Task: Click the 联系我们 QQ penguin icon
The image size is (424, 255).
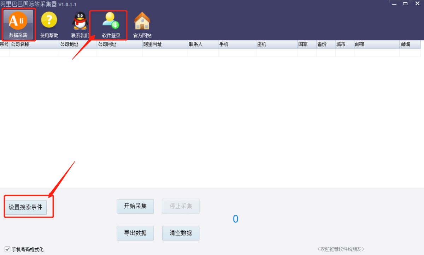Action: coord(80,24)
